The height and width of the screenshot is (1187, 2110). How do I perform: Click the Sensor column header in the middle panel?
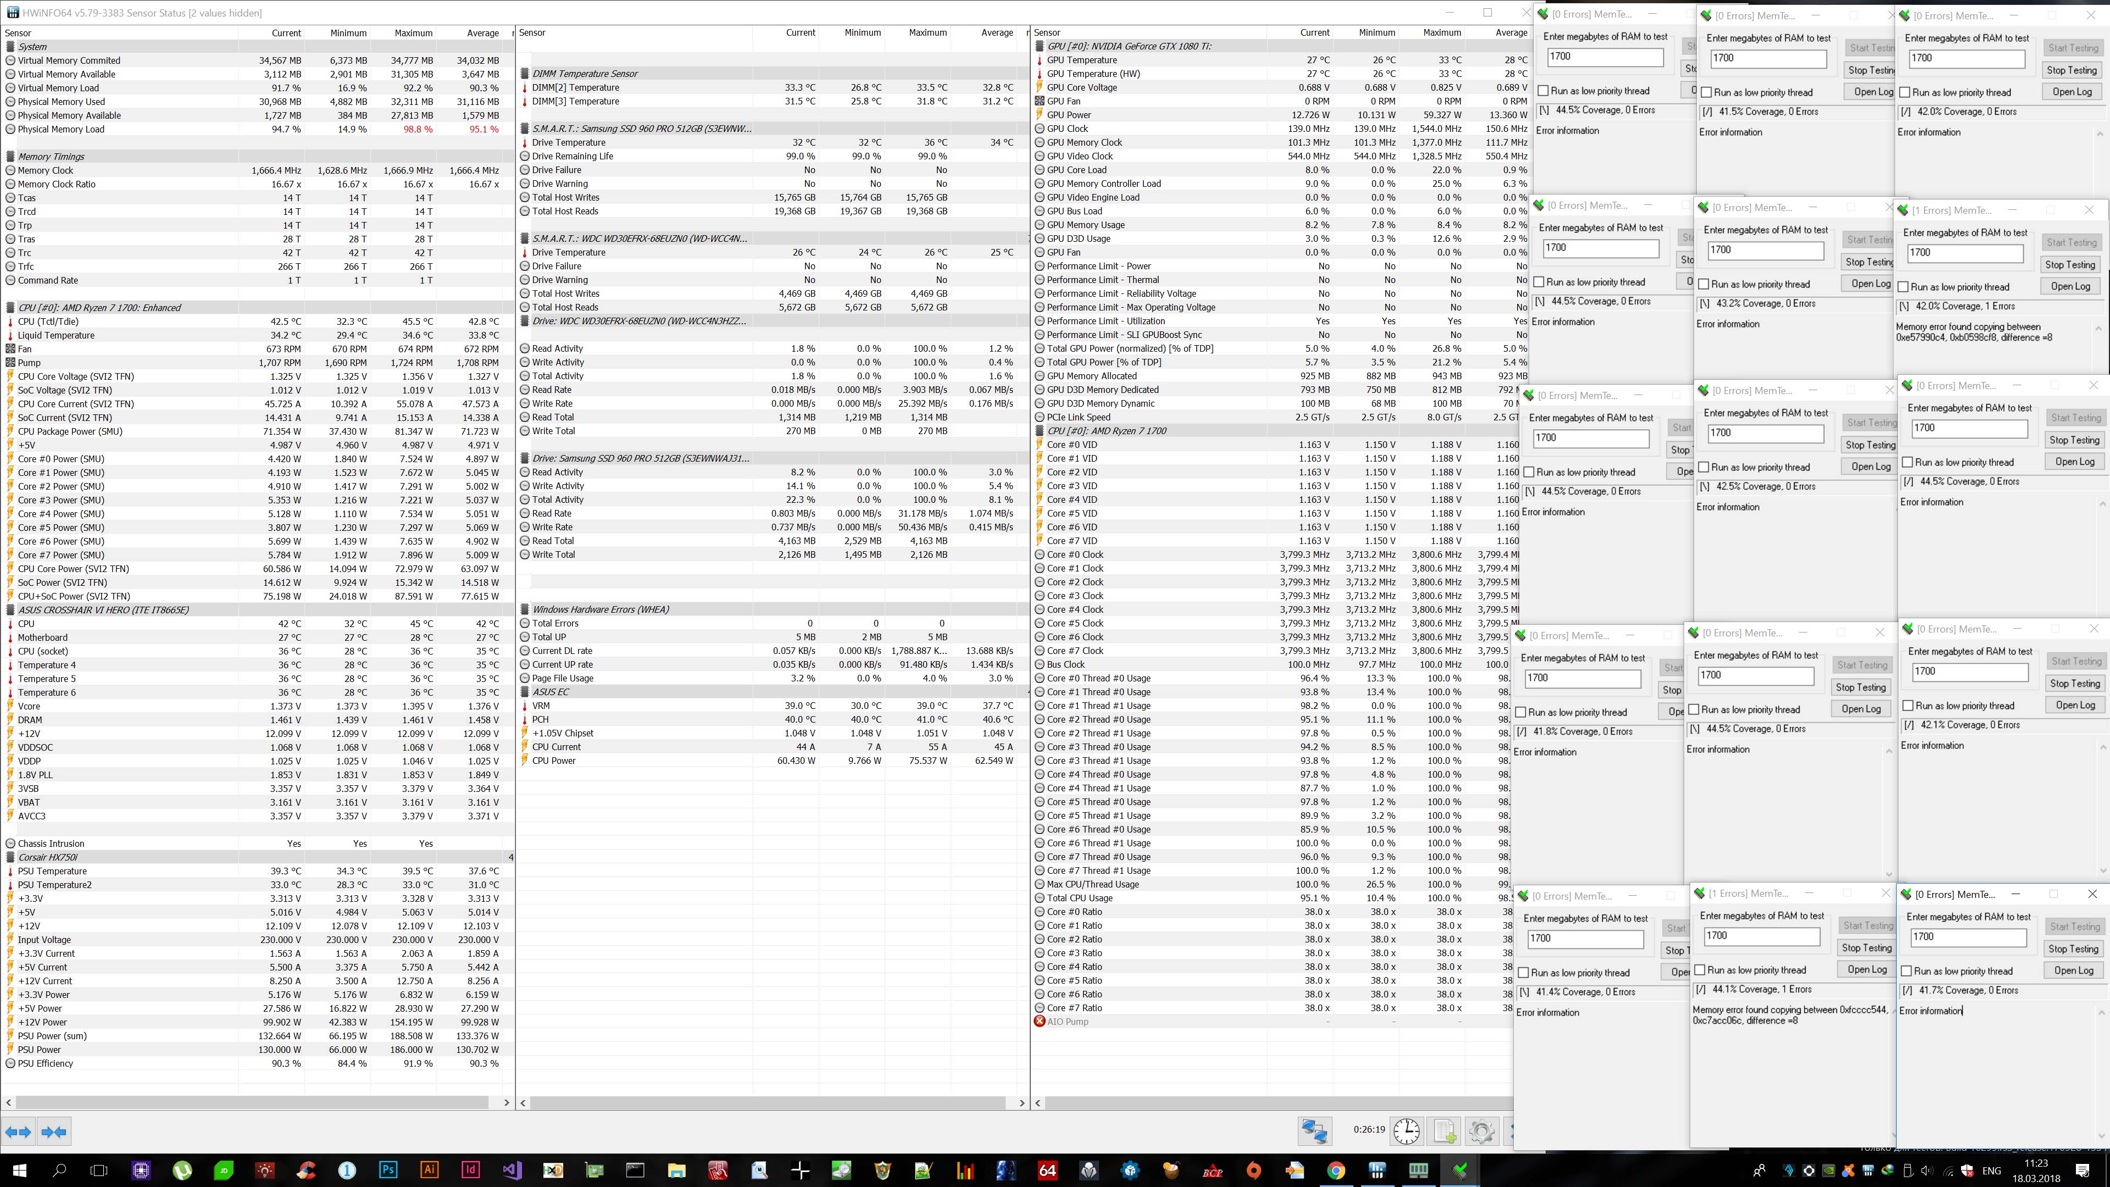point(532,33)
